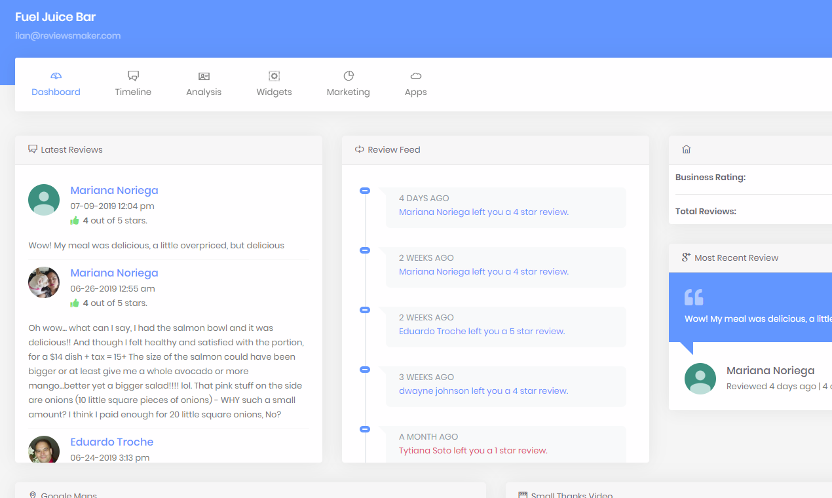
Task: Click the timeline marker for 3 WEEKS AGO
Action: 365,370
